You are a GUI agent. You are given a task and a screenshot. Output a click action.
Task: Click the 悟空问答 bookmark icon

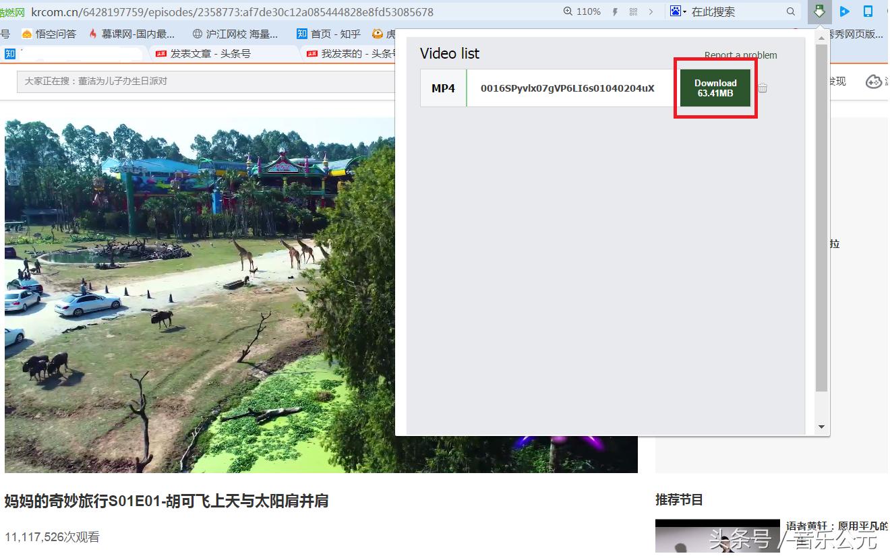pos(27,34)
